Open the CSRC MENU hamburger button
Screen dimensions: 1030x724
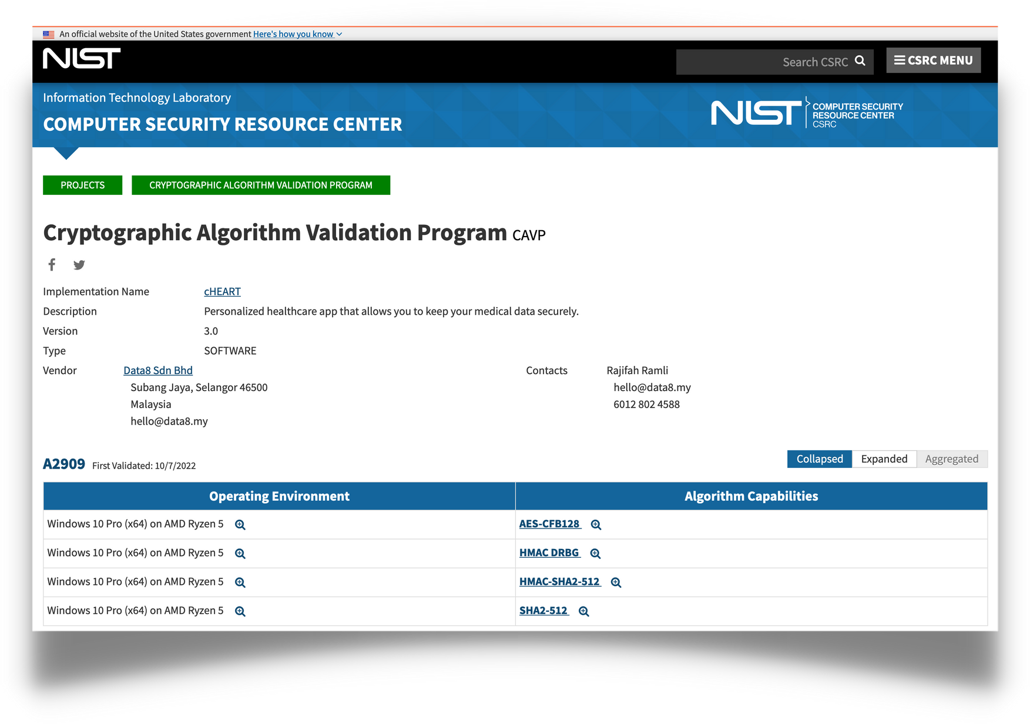933,60
